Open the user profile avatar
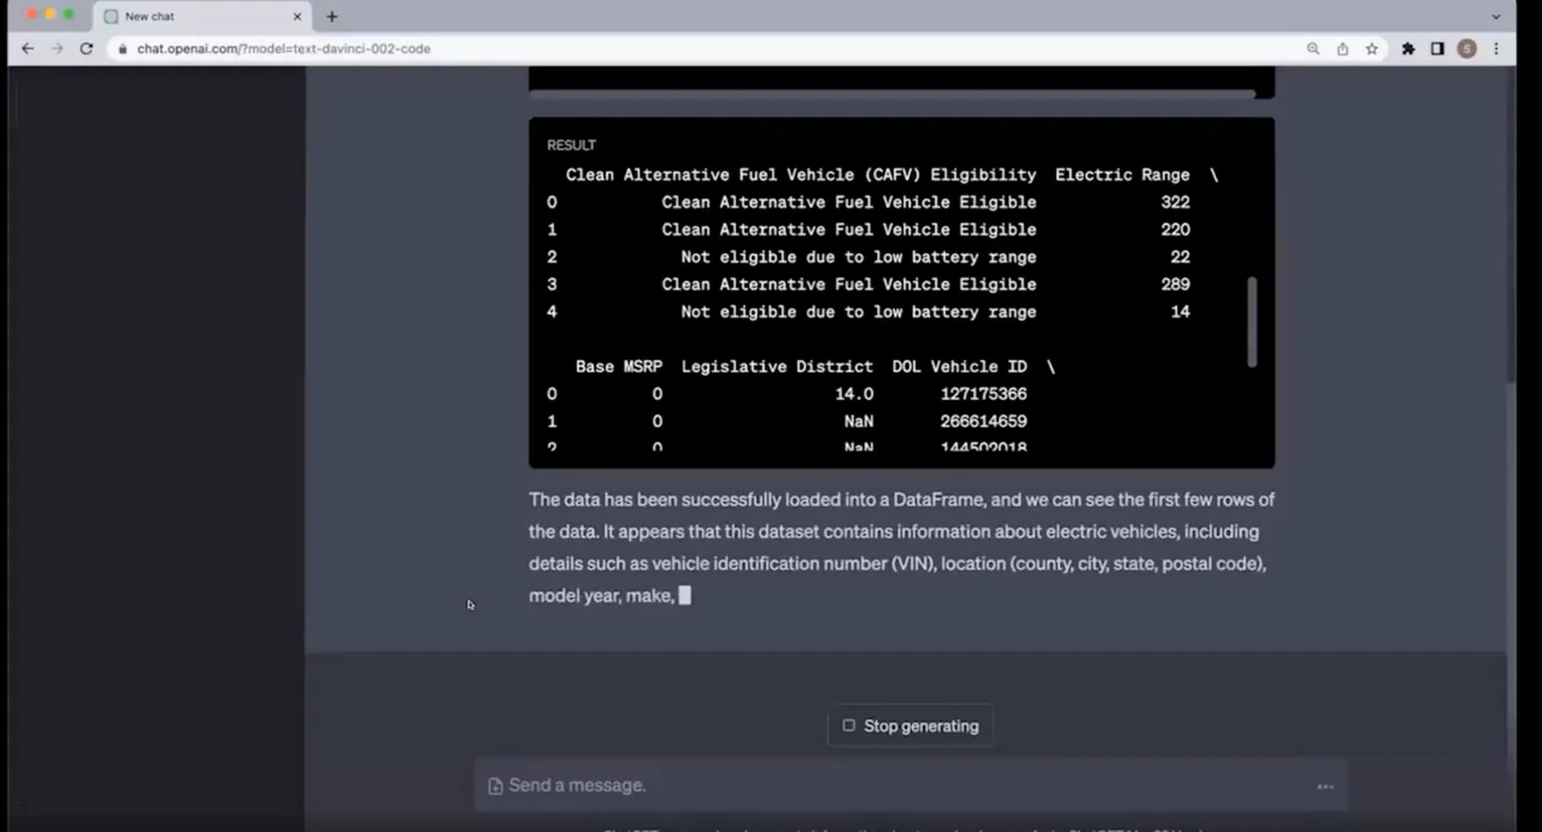 coord(1467,49)
